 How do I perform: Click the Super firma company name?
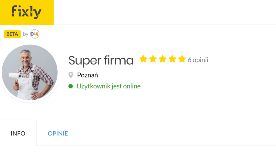point(101,61)
